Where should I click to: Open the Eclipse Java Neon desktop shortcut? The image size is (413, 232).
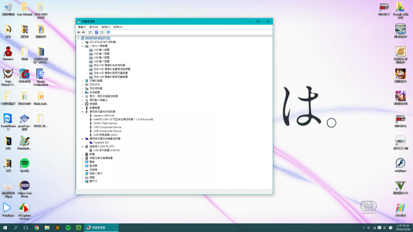25,189
